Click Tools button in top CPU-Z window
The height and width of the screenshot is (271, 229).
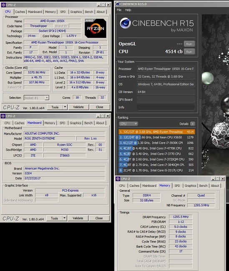coord(55,107)
